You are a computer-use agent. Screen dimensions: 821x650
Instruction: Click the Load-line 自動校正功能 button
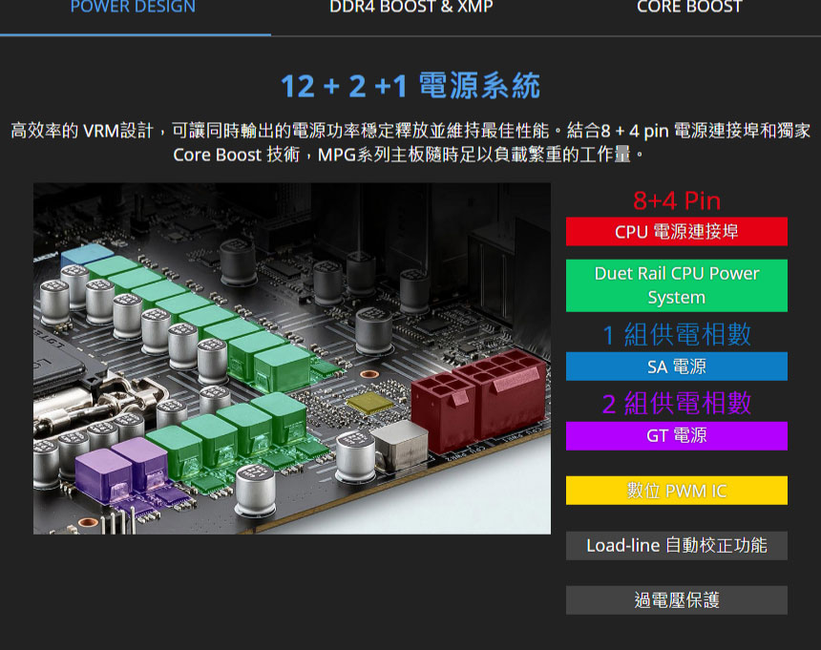[677, 545]
